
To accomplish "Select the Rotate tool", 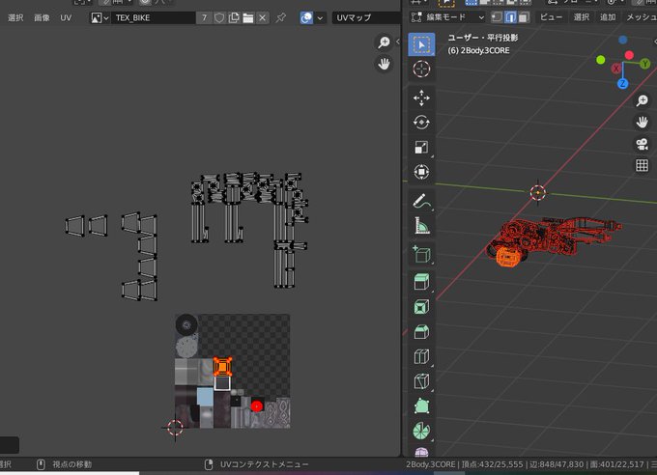I will click(421, 123).
